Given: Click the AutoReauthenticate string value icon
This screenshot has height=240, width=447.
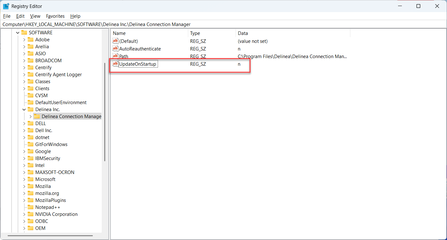Looking at the screenshot, I should pyautogui.click(x=115, y=49).
